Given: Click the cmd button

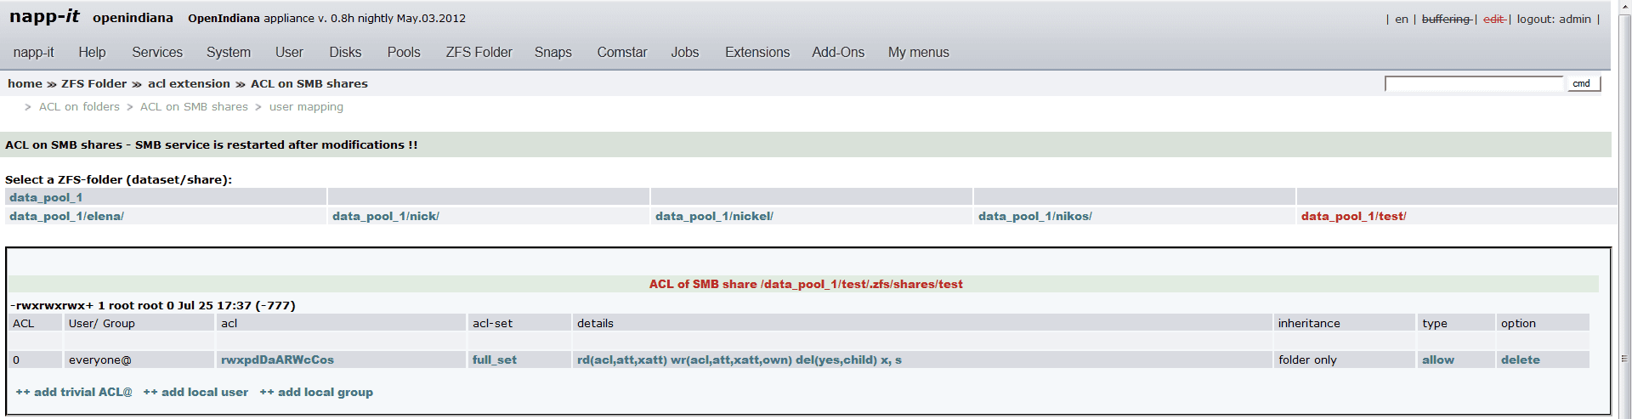Looking at the screenshot, I should point(1582,83).
